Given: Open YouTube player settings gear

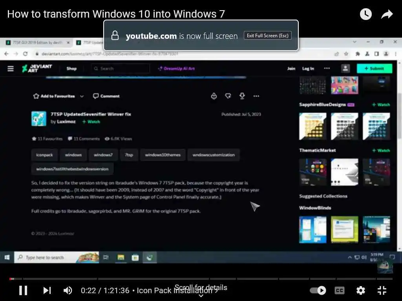Looking at the screenshot, I should (361, 290).
